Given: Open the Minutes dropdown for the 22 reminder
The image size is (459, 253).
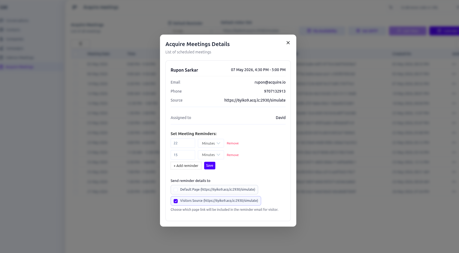Looking at the screenshot, I should point(211,143).
